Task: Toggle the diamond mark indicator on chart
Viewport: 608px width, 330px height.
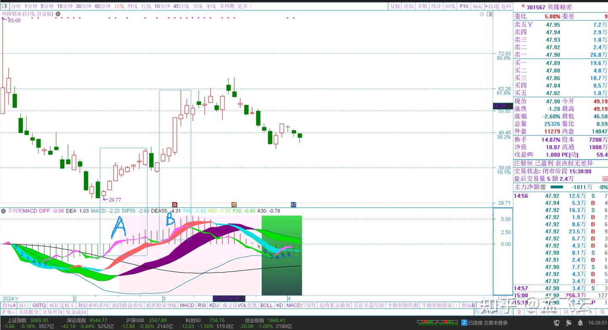Action: [x=482, y=14]
